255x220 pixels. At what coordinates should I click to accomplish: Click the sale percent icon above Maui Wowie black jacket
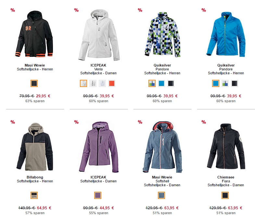pyautogui.click(x=13, y=10)
